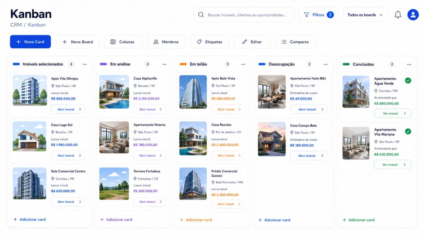Adicionar card in Em análise column
The height and width of the screenshot is (238, 424).
pos(116,219)
